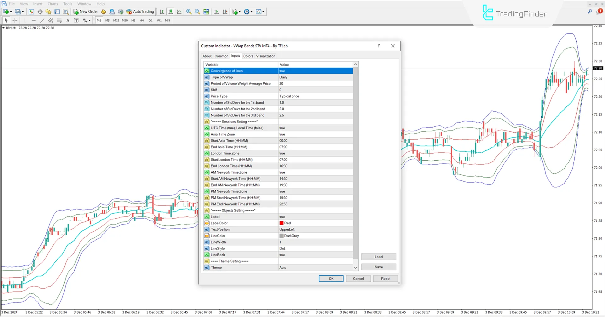
Task: Toggle AutoTrading on or off
Action: click(140, 12)
